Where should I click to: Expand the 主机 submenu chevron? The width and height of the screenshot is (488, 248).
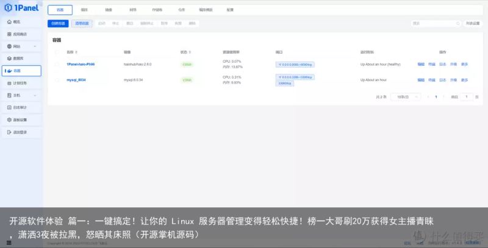pos(35,96)
